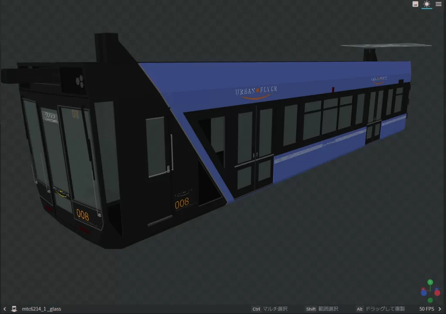This screenshot has height=314, width=446.
Task: Select the three-circle headlight on the train front
Action: click(79, 80)
